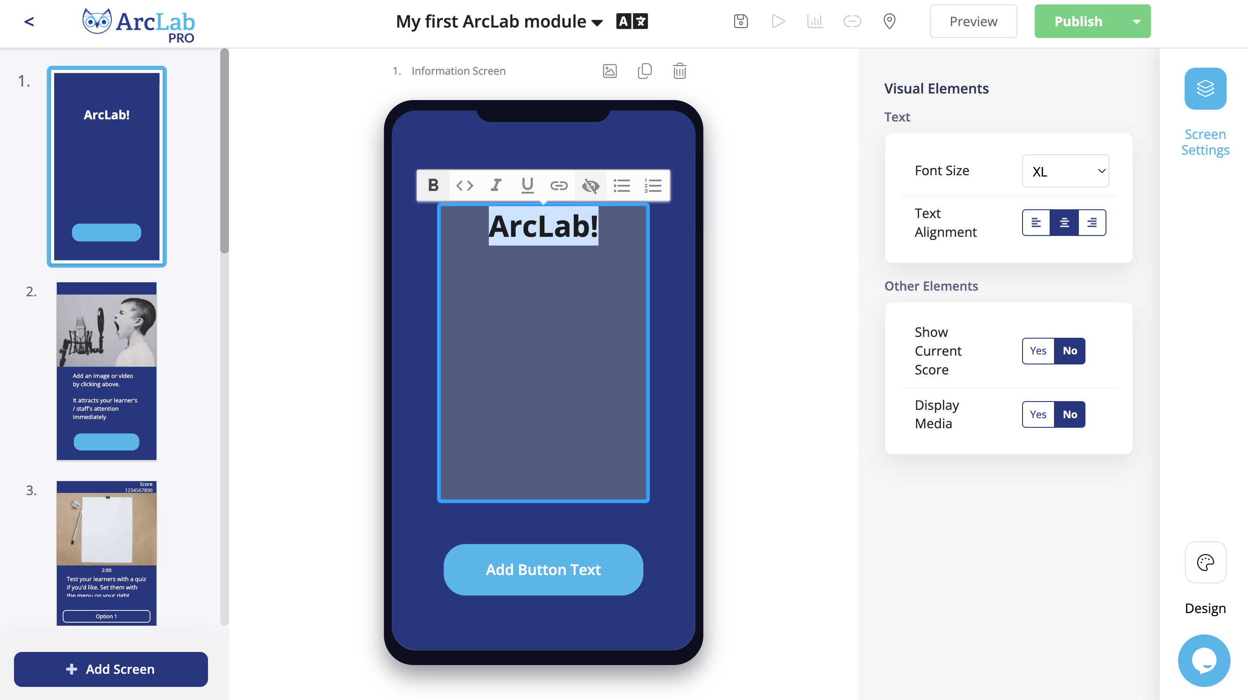1248x700 pixels.
Task: Select right text alignment
Action: pos(1092,223)
